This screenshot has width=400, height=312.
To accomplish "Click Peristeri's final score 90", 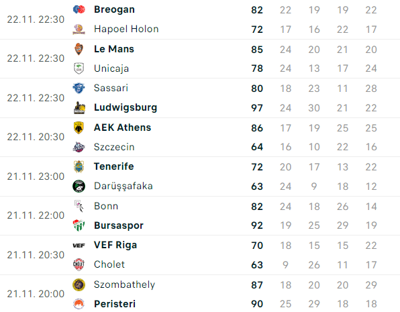I will point(257,304).
